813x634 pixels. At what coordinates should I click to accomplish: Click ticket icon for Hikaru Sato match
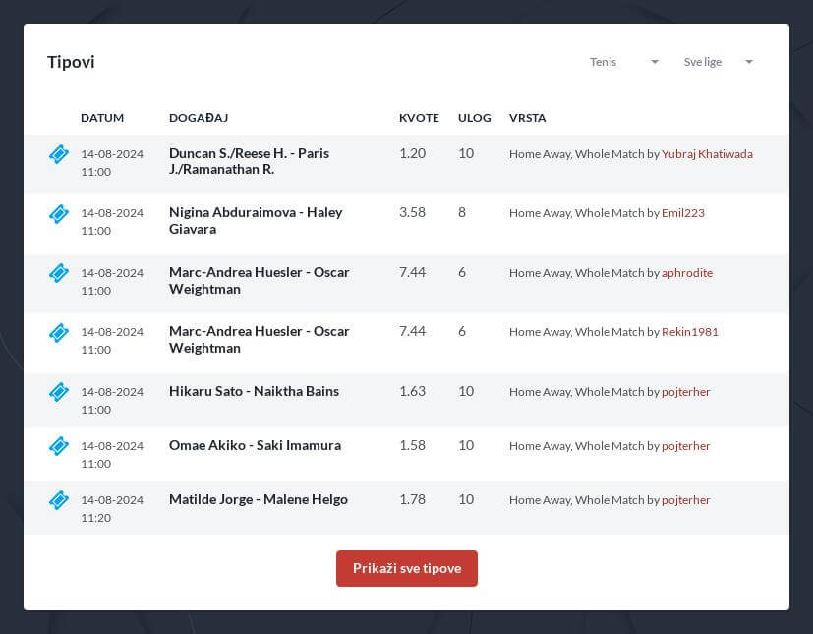tap(59, 392)
